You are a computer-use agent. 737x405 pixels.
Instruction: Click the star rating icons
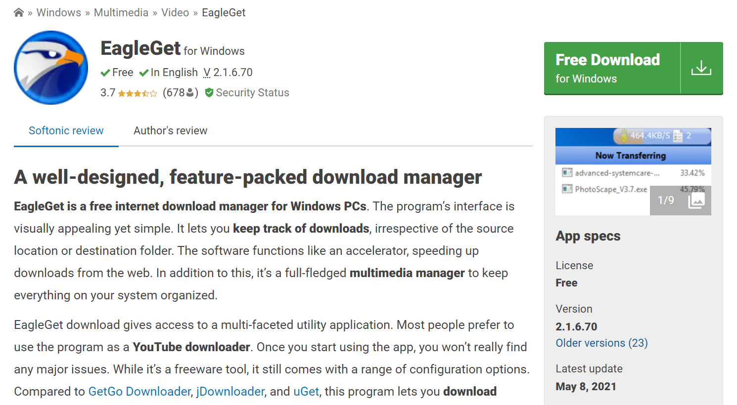pyautogui.click(x=138, y=93)
